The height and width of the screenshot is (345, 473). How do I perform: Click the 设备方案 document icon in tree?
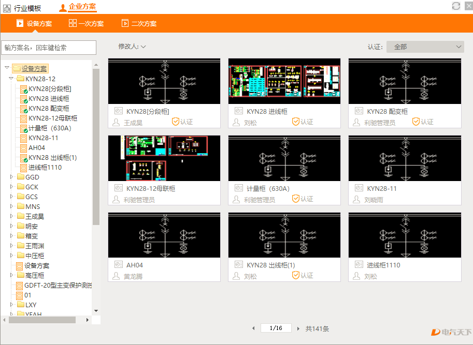[x=19, y=266]
